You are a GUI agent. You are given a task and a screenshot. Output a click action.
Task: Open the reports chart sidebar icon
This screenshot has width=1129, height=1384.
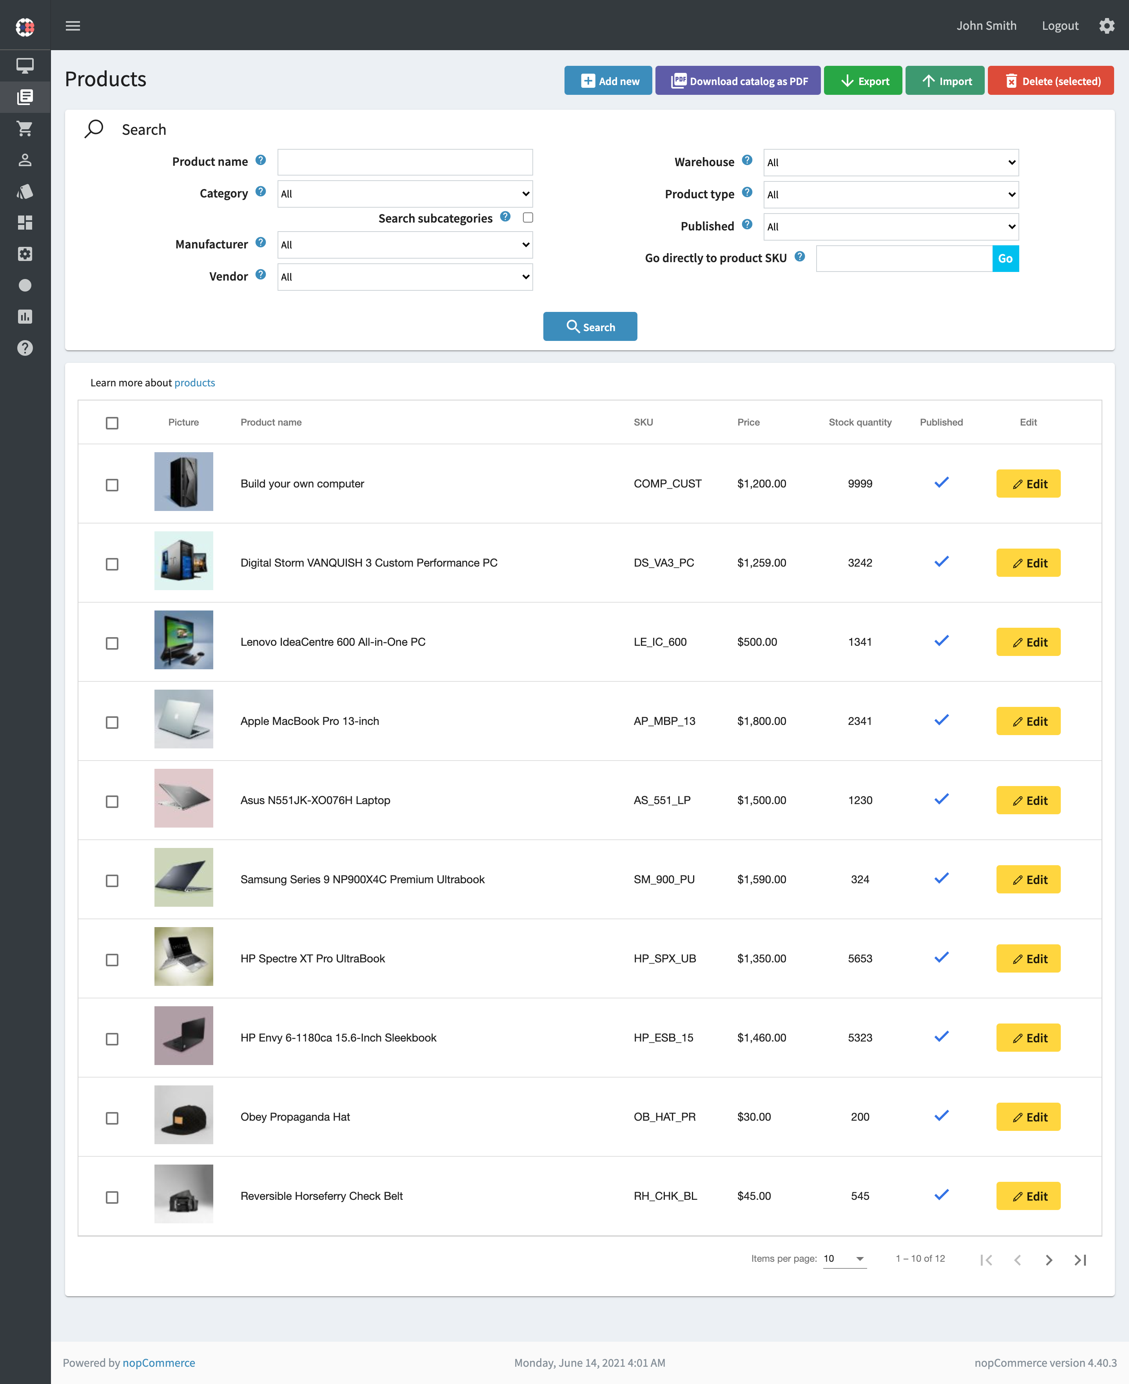coord(25,317)
